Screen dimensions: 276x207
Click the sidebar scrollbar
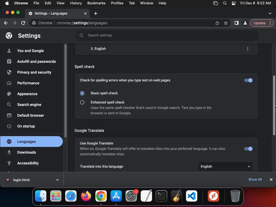(65, 91)
